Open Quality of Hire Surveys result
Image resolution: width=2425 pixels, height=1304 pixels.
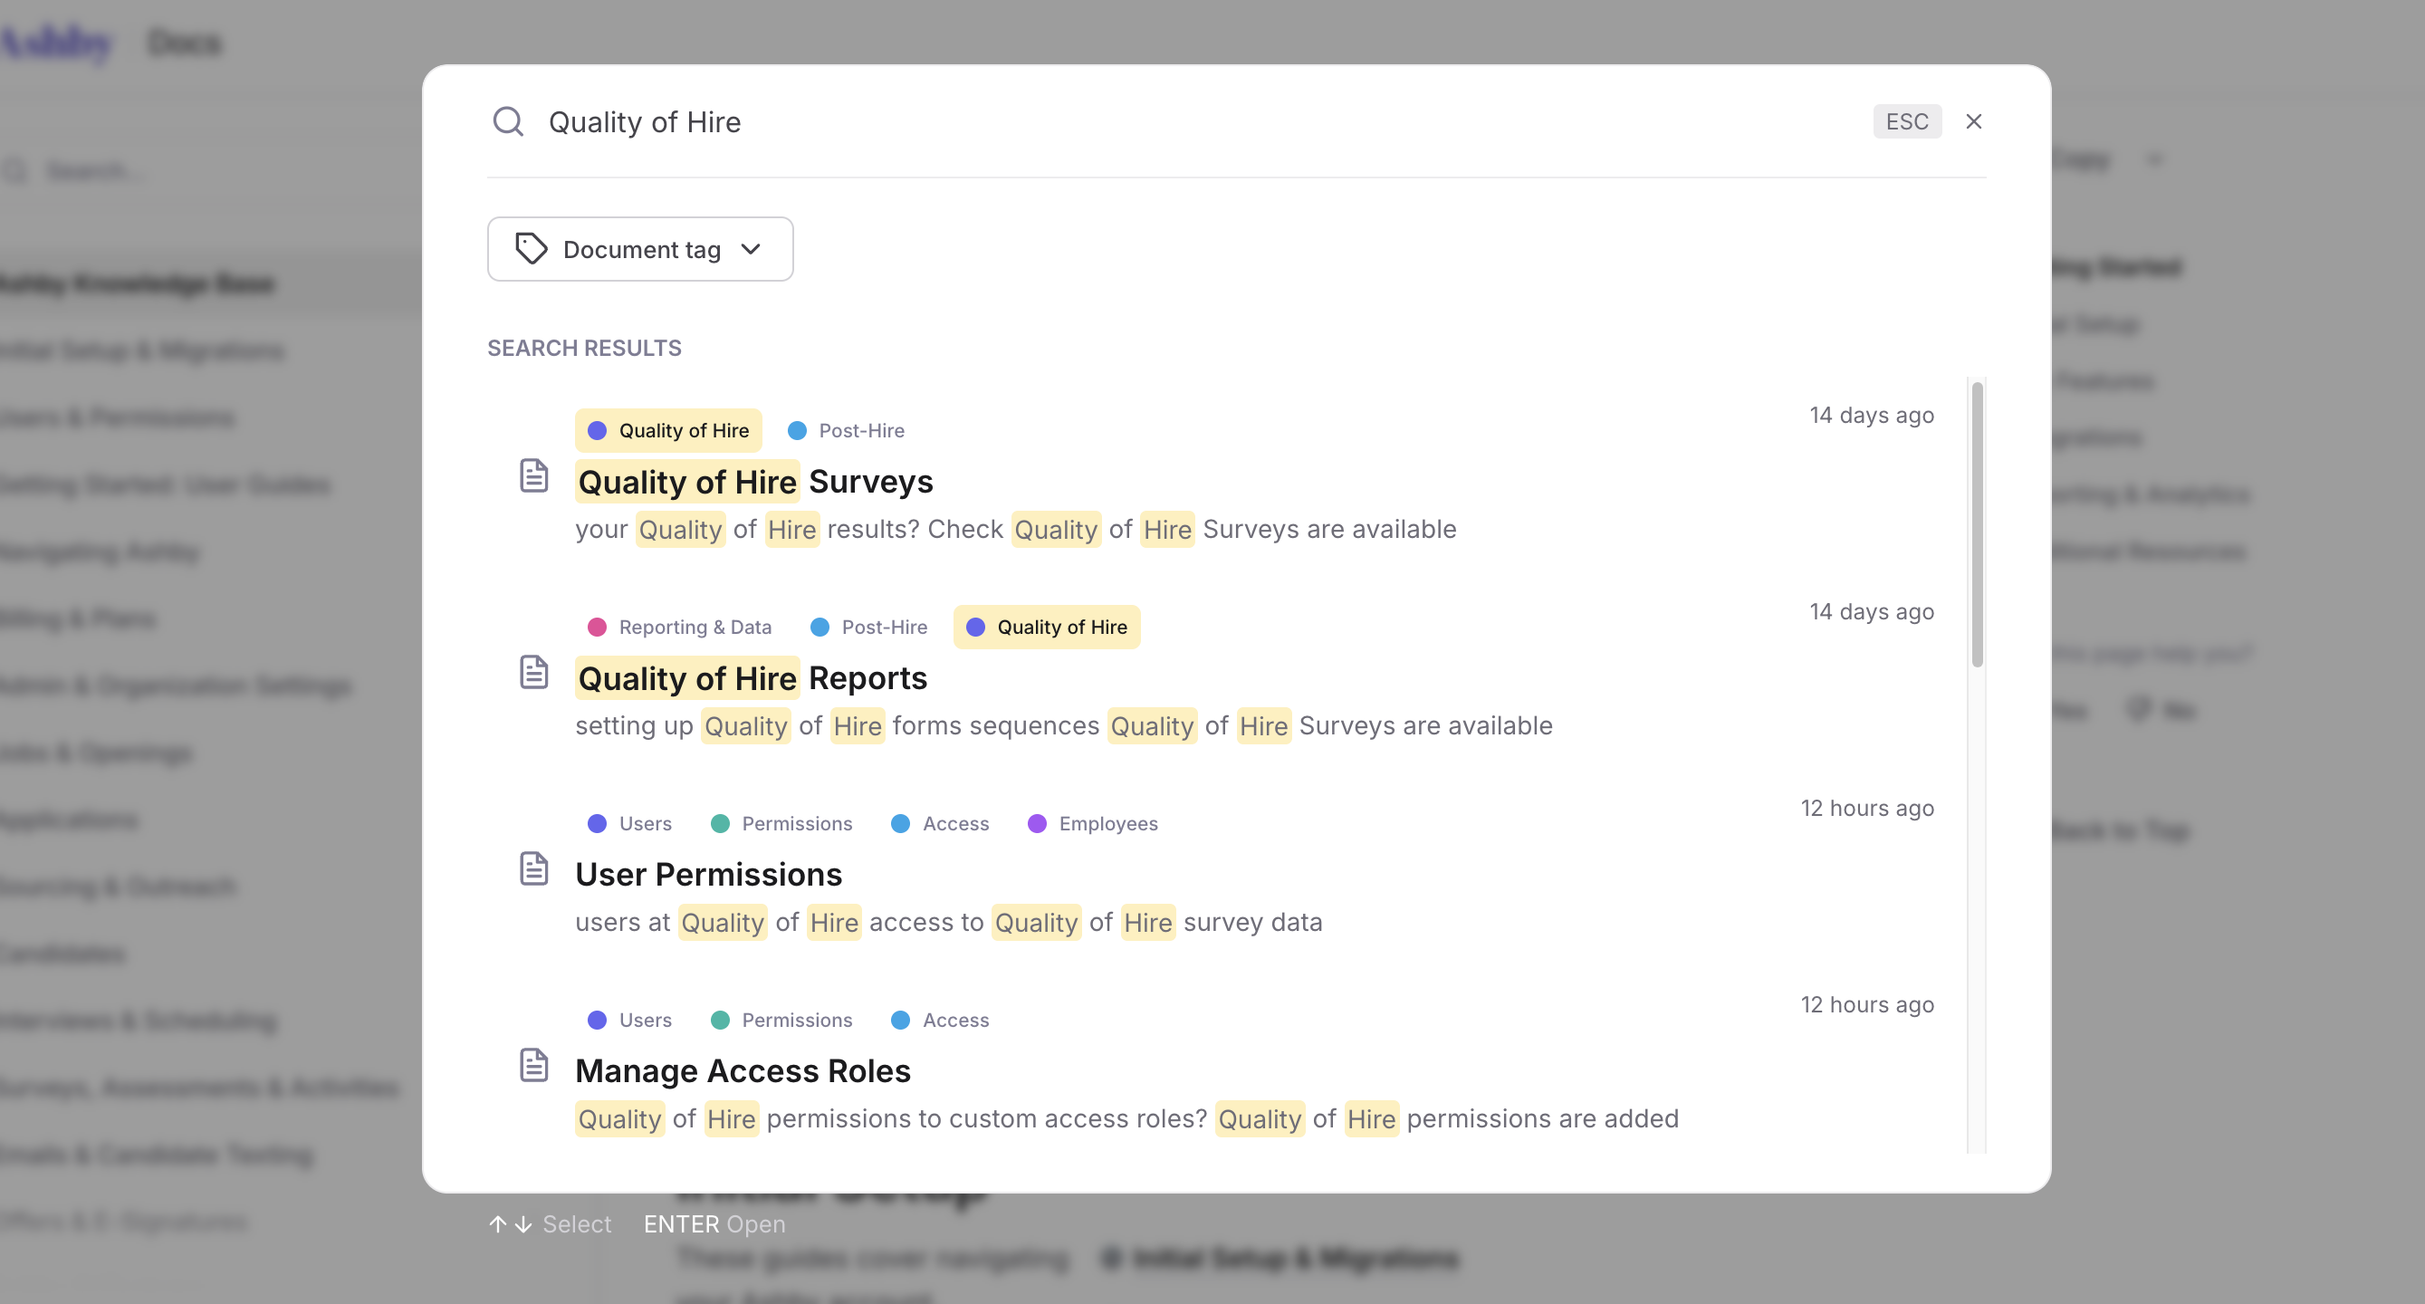coord(754,482)
